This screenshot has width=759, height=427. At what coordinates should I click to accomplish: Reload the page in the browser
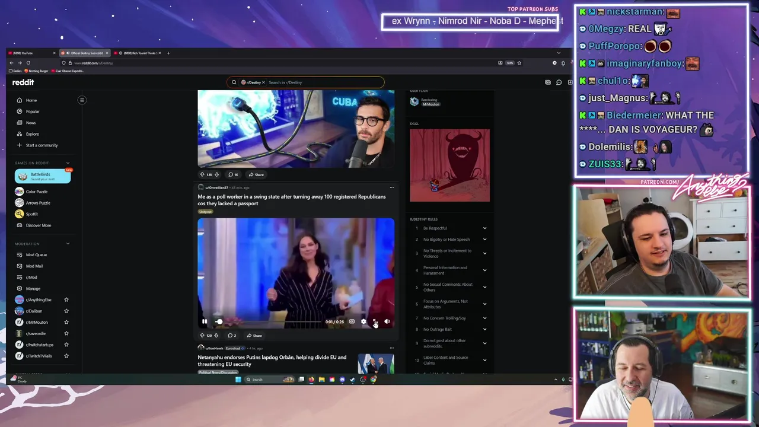pos(28,63)
